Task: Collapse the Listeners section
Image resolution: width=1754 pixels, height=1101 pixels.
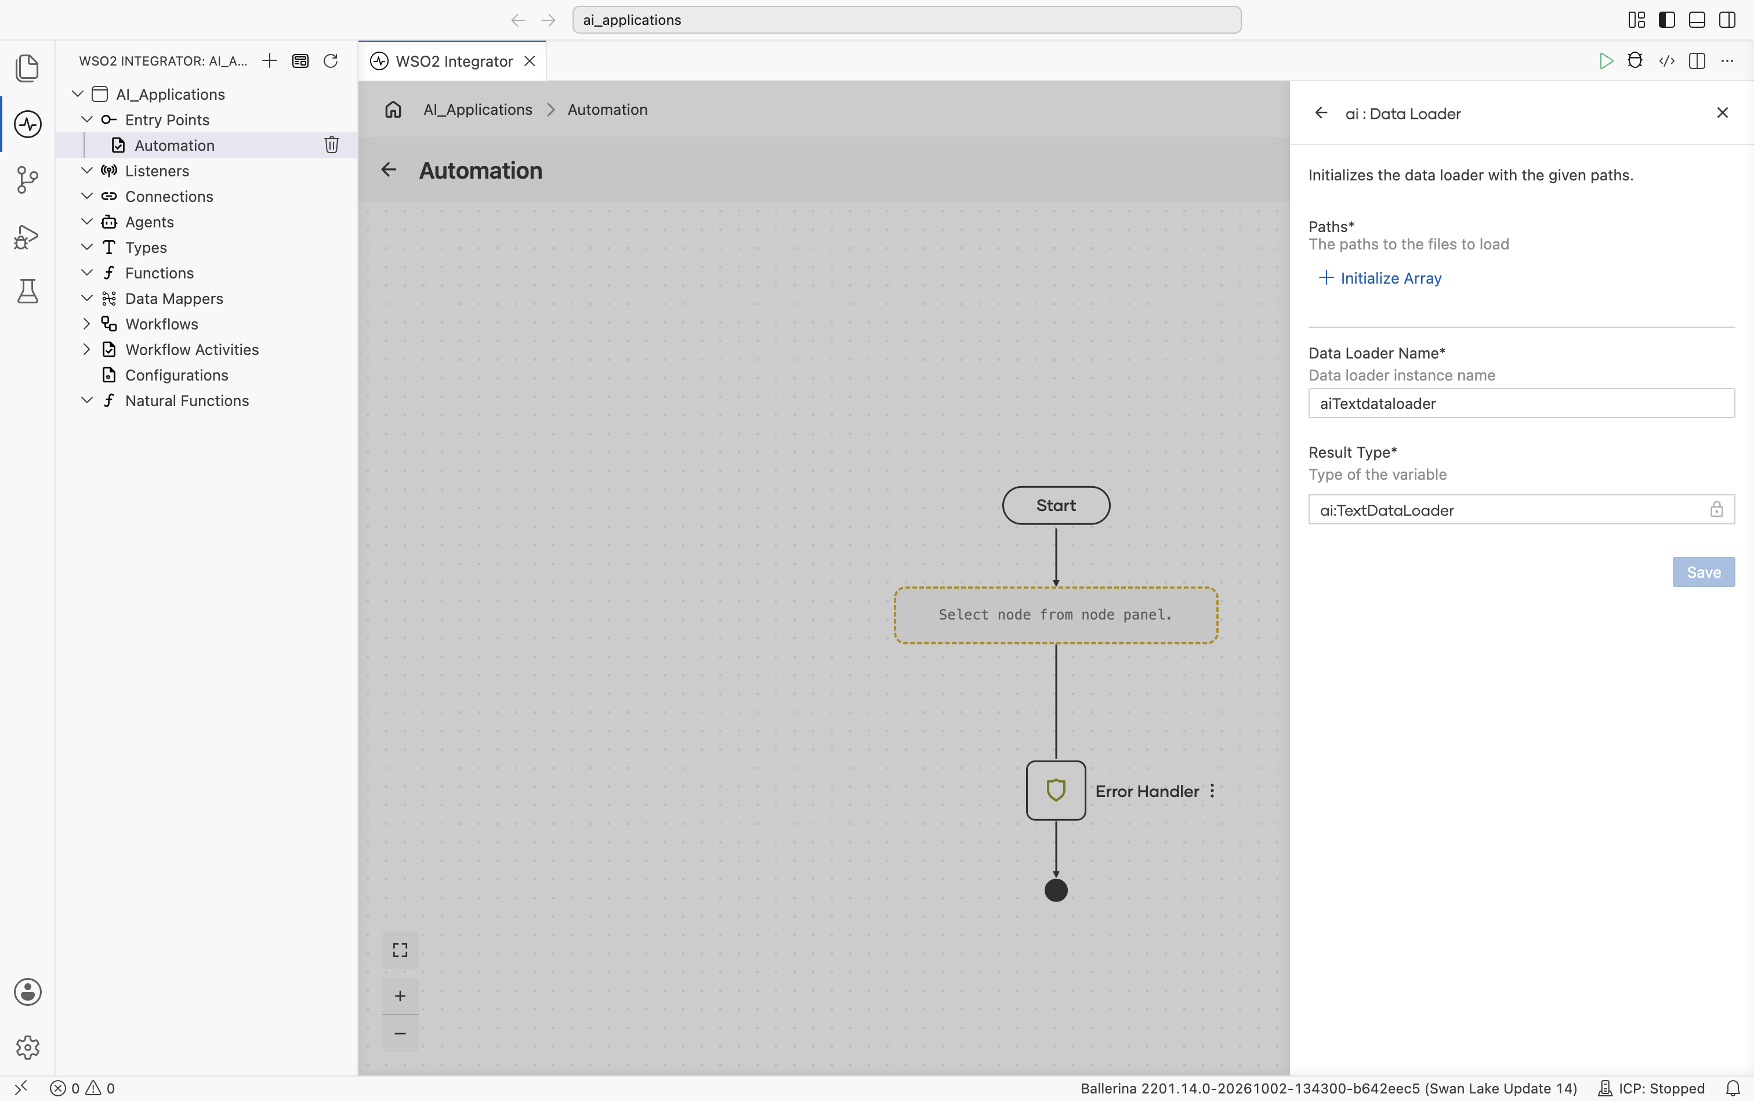Action: coord(86,171)
